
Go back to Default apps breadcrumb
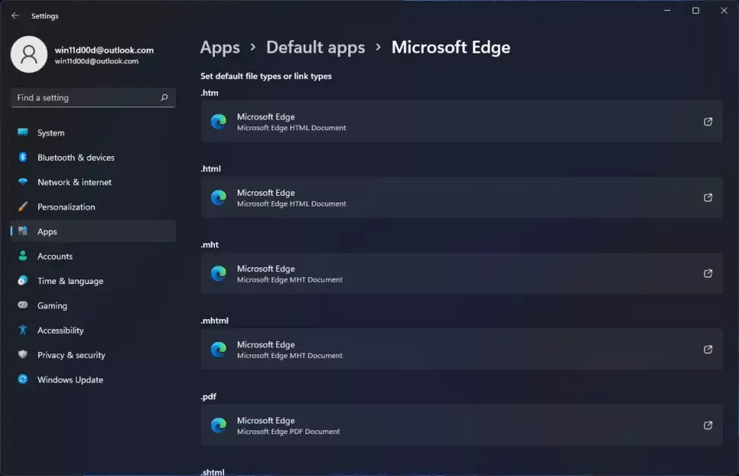pos(315,47)
